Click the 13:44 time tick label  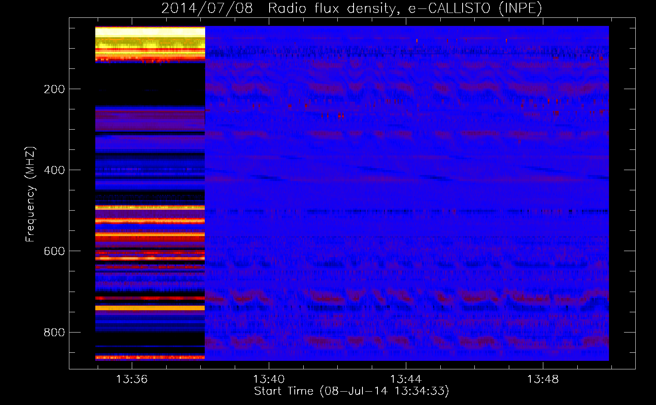[406, 379]
